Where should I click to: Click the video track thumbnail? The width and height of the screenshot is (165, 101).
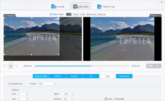tap(69, 14)
